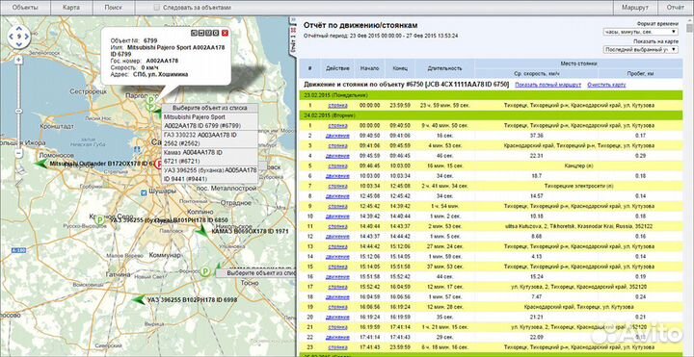Select Камаз A004AA178 ID 6721 in object list

coord(209,156)
